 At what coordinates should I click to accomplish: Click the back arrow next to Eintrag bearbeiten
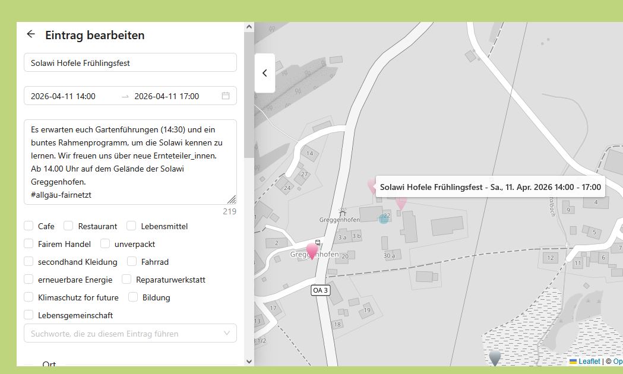31,34
